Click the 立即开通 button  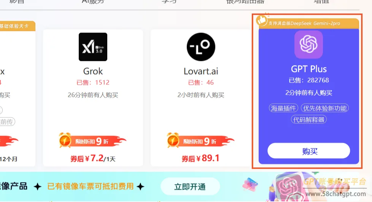(x=190, y=186)
